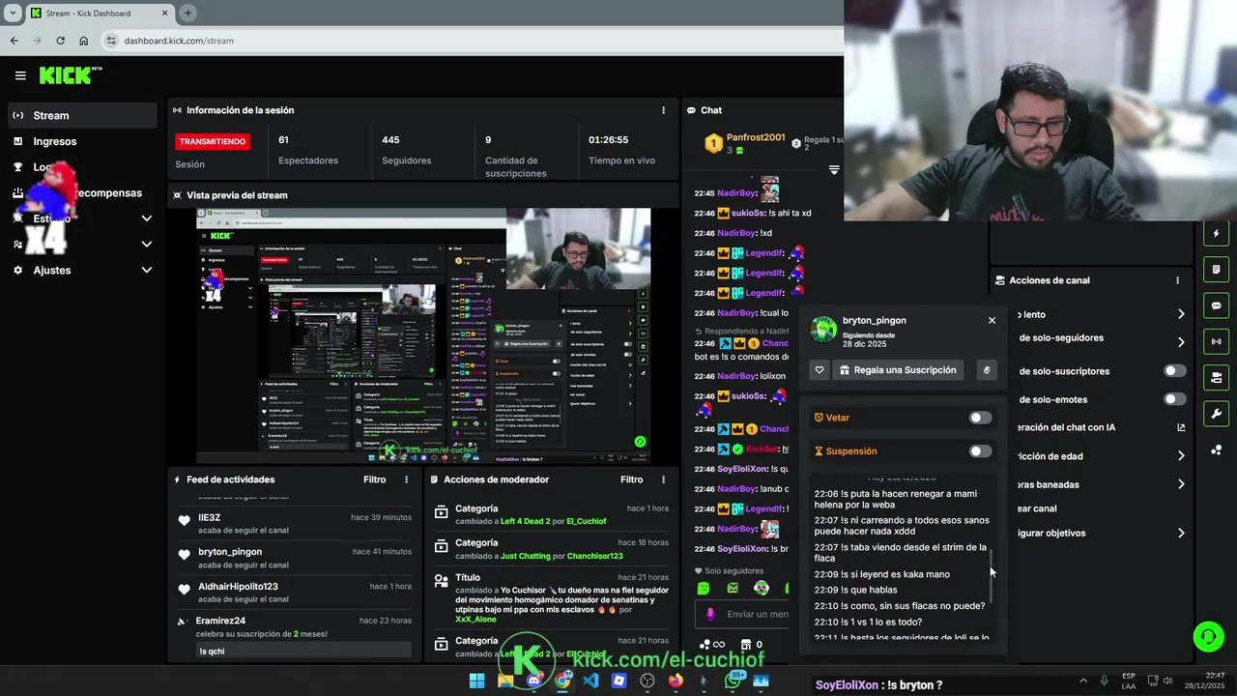Viewport: 1237px width, 696px height.
Task: Open the lightning bolt quick actions icon
Action: 1216,233
